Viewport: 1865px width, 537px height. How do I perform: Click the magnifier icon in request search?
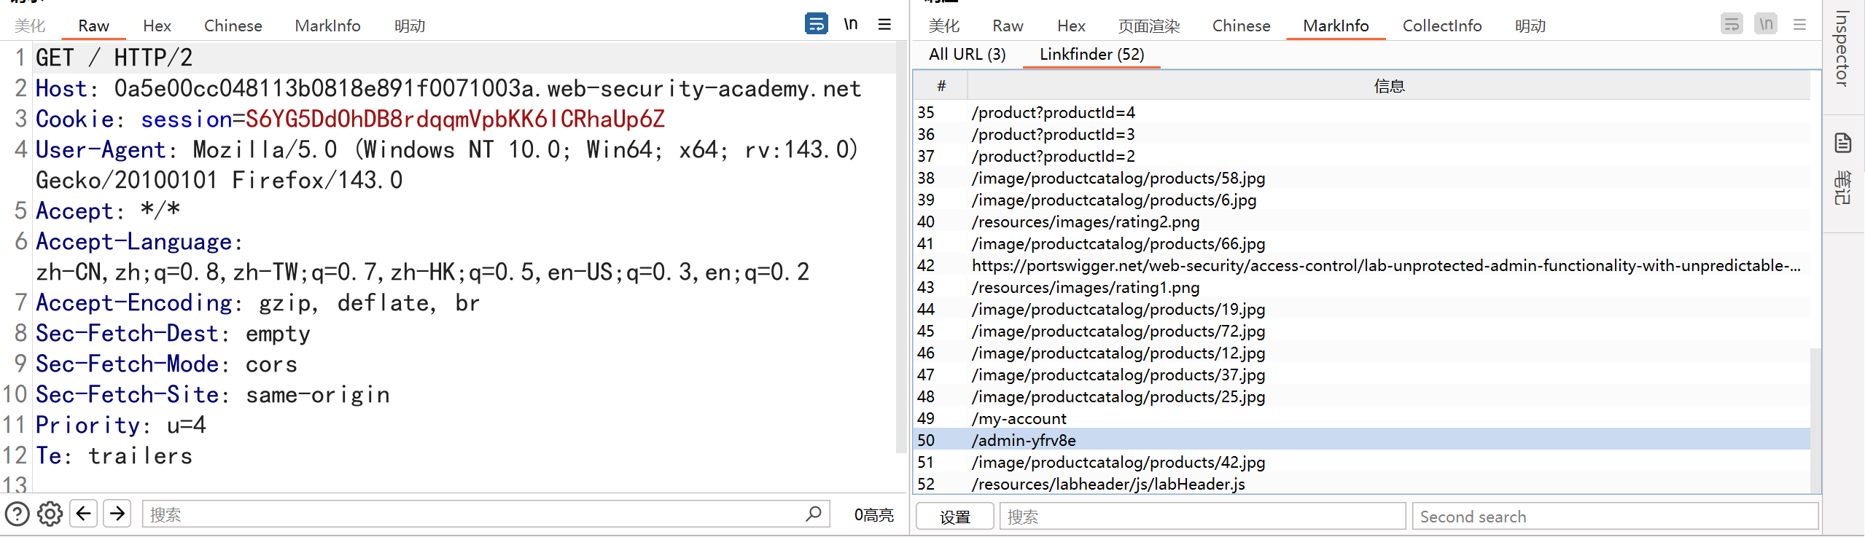(813, 514)
